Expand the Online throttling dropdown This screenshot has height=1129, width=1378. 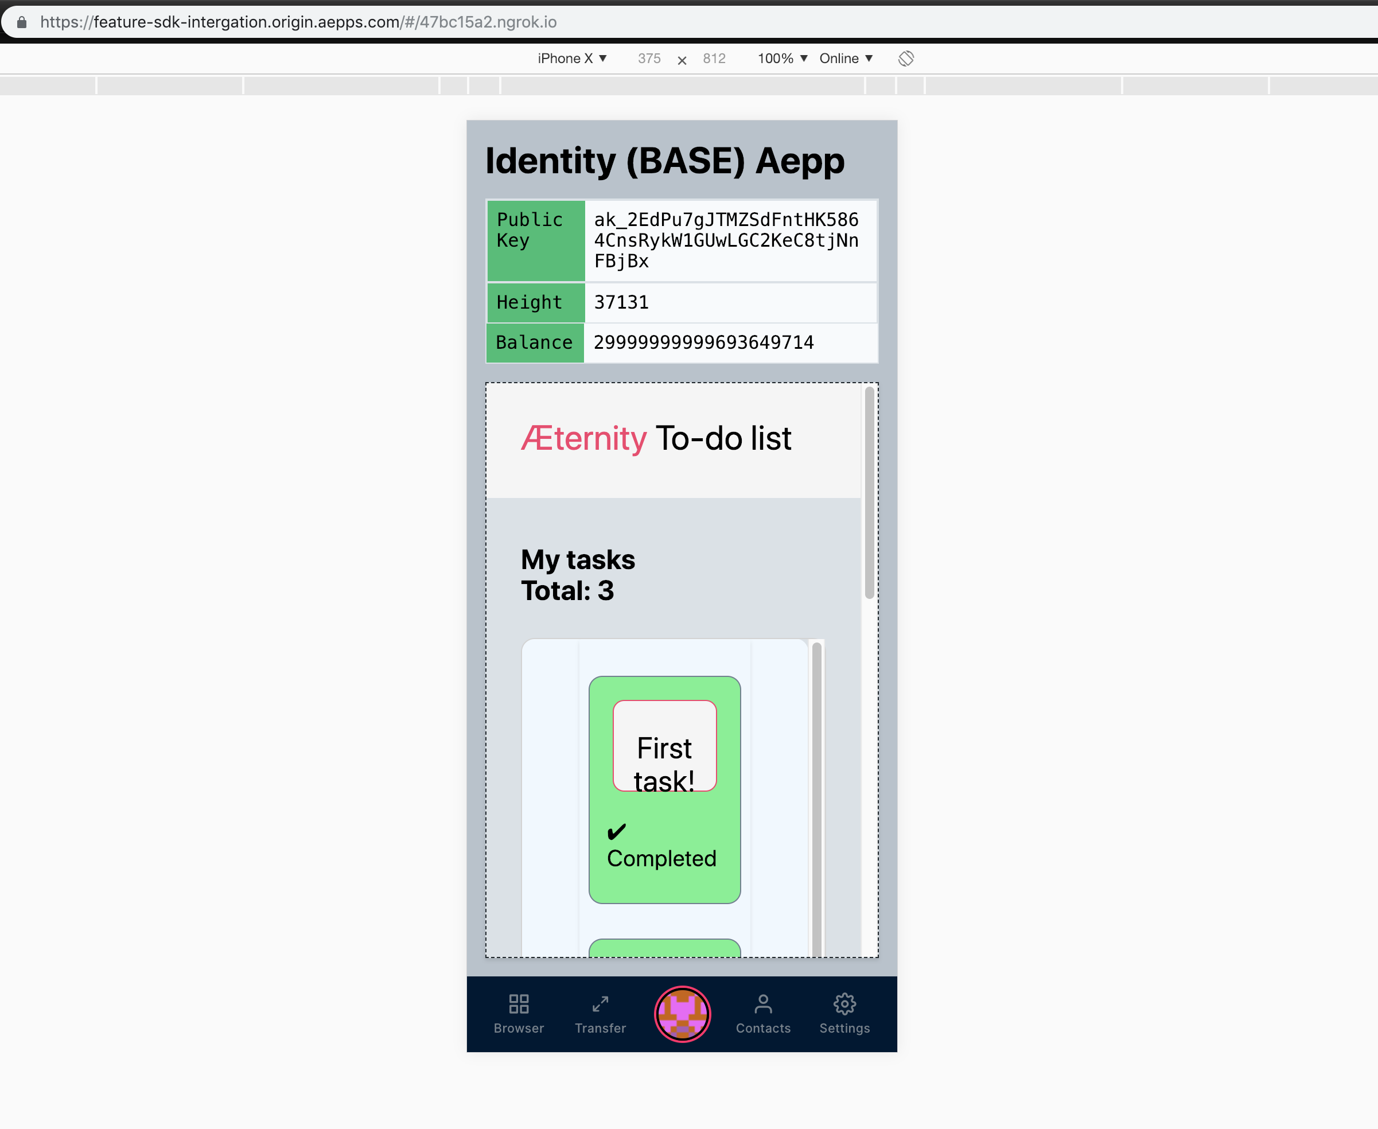pyautogui.click(x=846, y=59)
